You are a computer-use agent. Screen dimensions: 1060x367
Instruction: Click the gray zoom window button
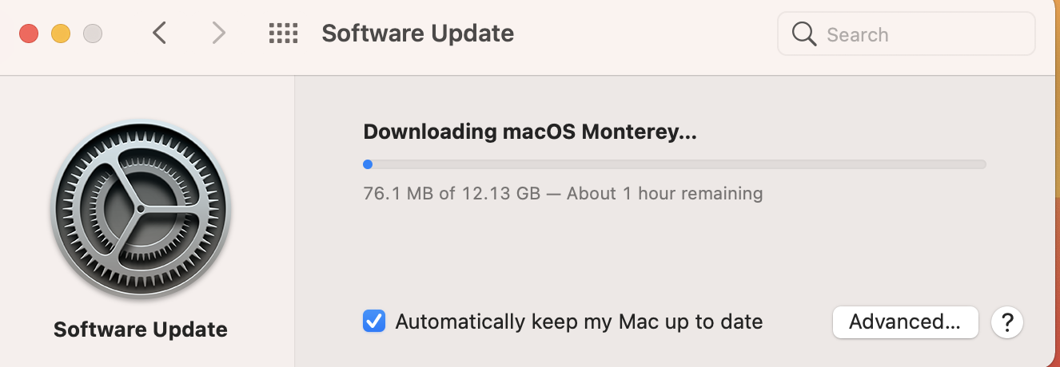pyautogui.click(x=93, y=34)
